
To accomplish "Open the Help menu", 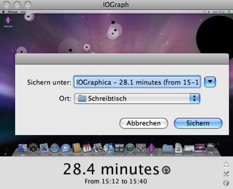I will [23, 12].
